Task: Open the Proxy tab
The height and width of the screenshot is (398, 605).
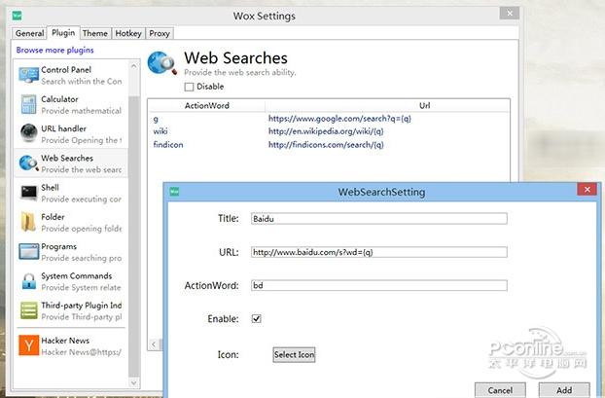Action: (x=160, y=33)
